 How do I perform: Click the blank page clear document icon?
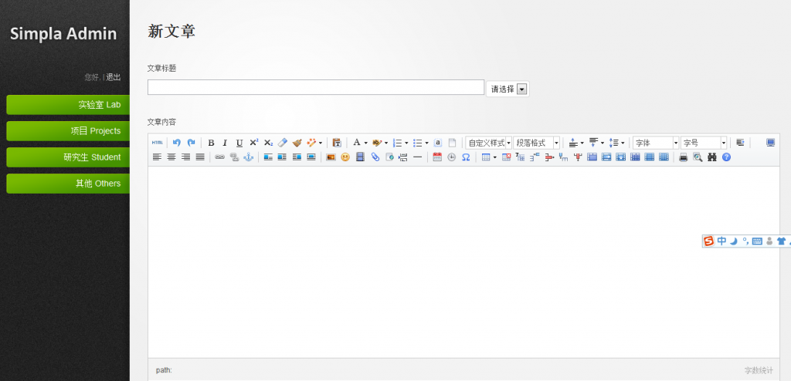(x=452, y=143)
